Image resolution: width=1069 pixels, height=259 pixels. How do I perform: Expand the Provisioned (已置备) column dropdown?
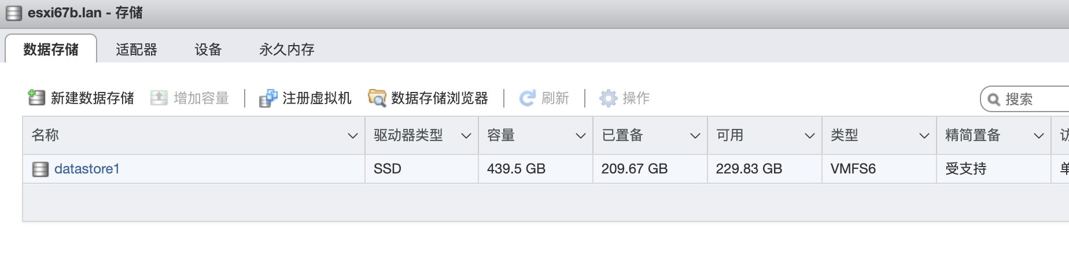(695, 136)
